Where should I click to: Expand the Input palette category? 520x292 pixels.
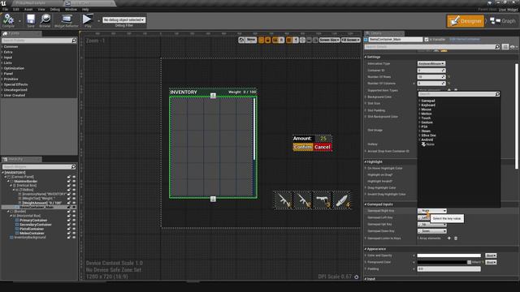point(2,58)
